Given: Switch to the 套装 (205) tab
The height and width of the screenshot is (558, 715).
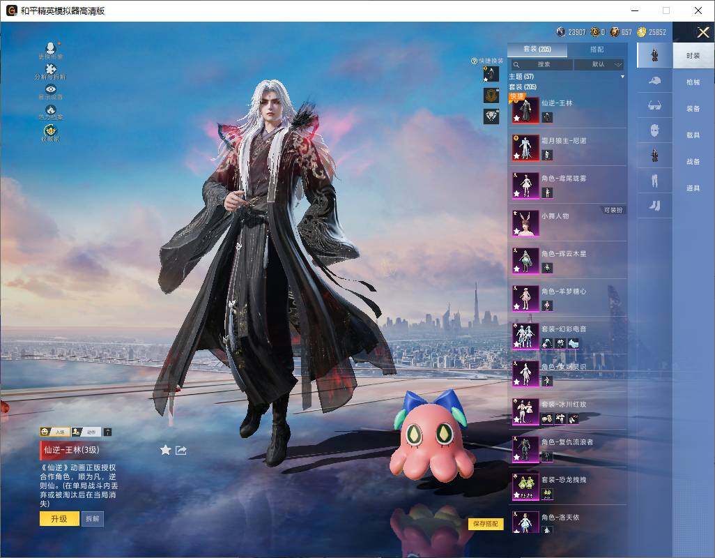Looking at the screenshot, I should (537, 50).
